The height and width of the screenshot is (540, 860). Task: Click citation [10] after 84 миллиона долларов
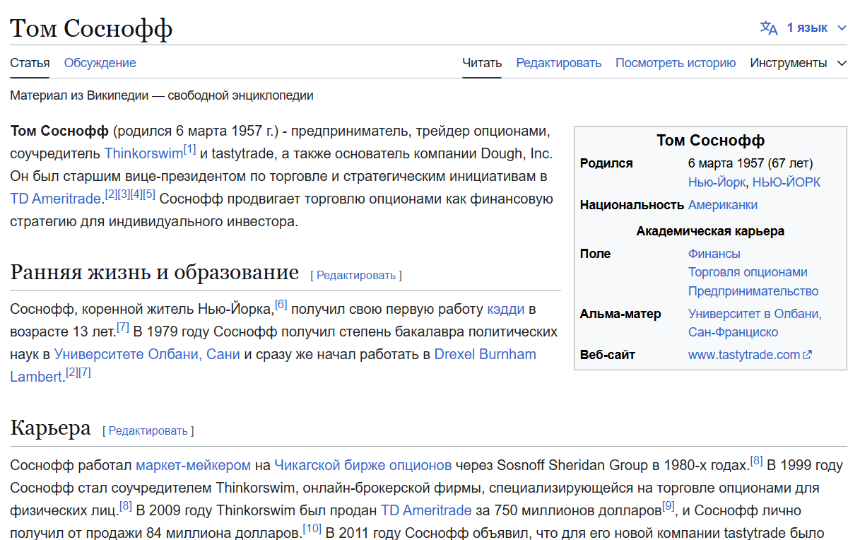[x=312, y=529]
